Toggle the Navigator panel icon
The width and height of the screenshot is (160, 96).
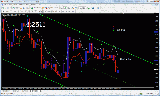click(20, 8)
